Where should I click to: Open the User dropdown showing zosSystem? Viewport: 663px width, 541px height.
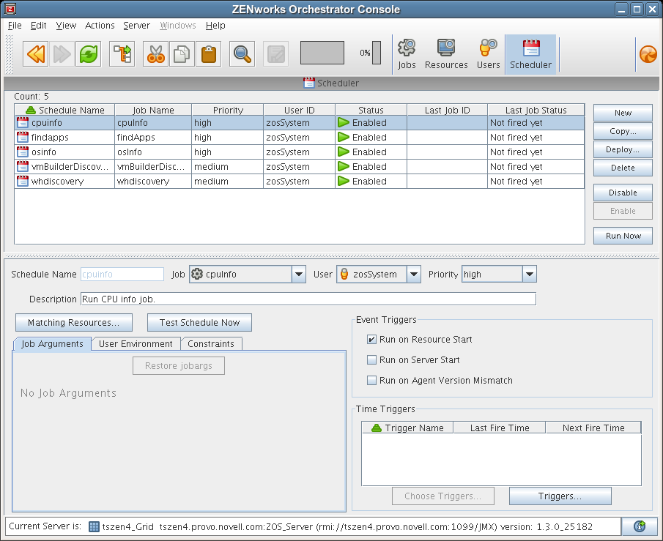[x=414, y=275]
